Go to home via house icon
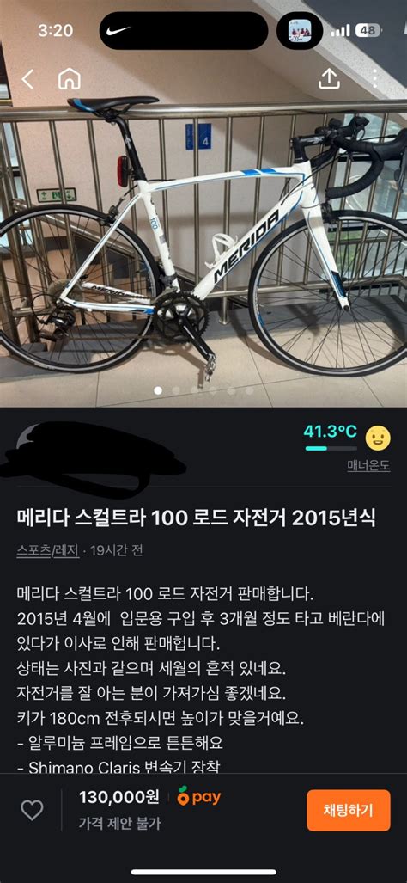The width and height of the screenshot is (407, 883). [x=70, y=79]
